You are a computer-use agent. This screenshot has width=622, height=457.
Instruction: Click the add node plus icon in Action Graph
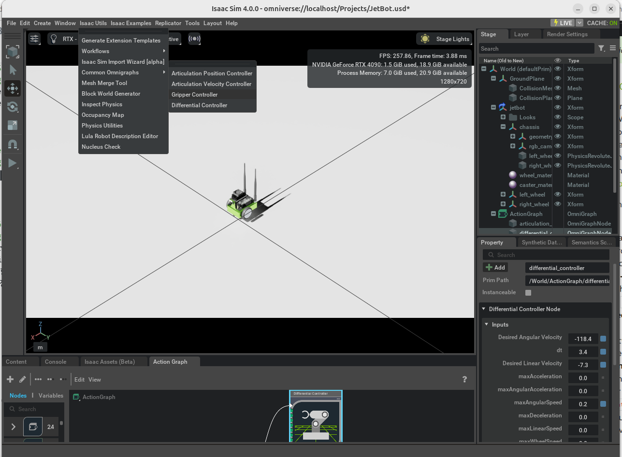coord(10,379)
